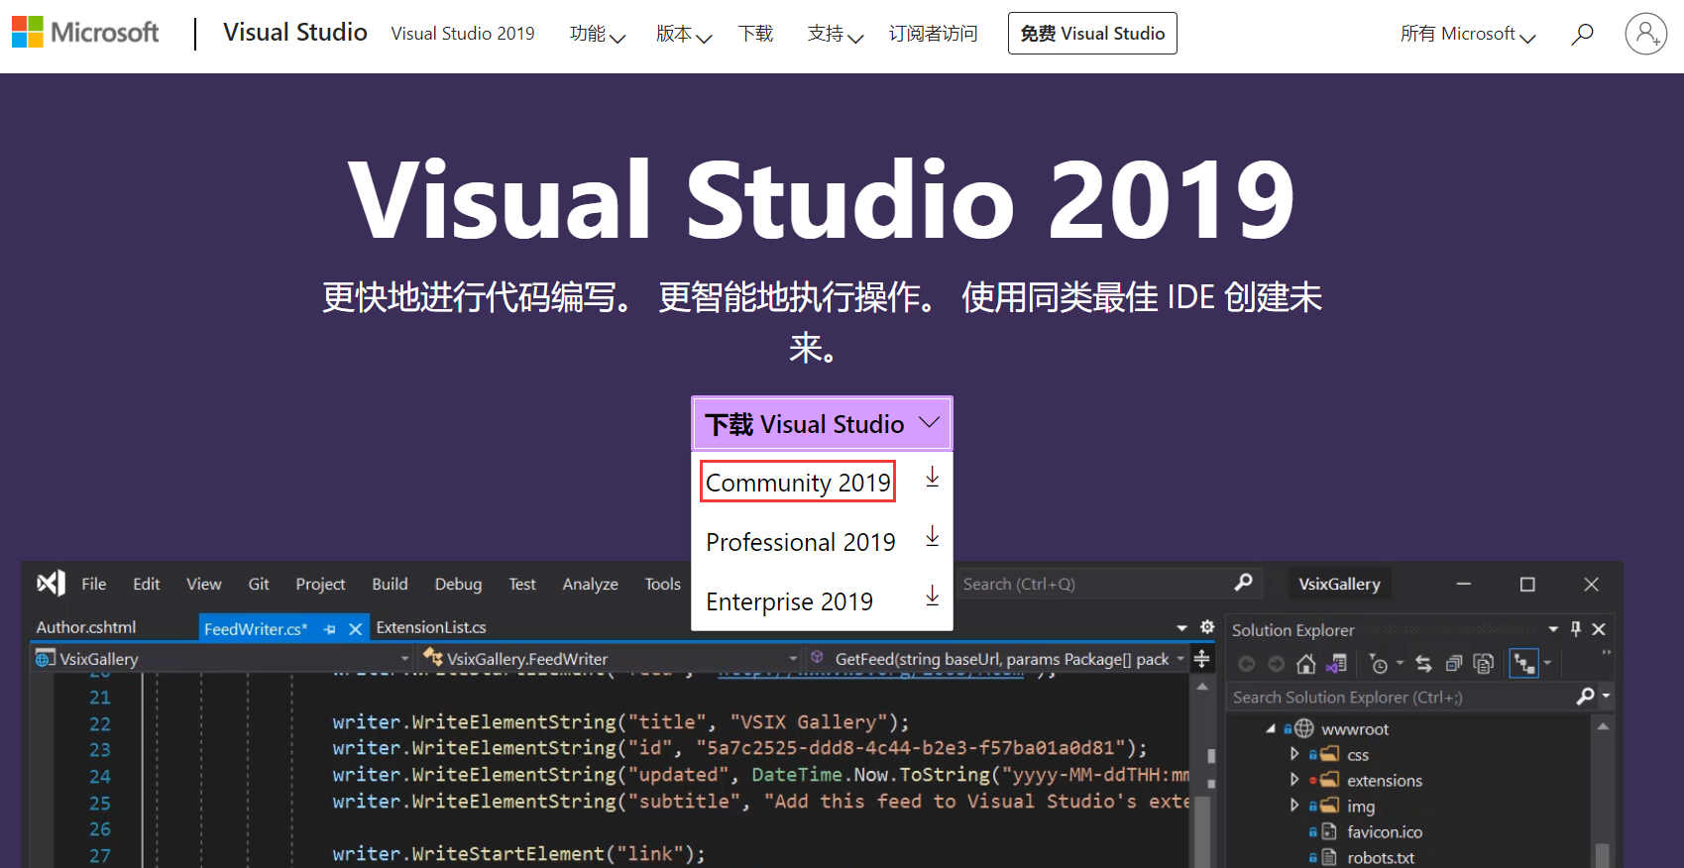Click download arrow next to Enterprise 2019

click(x=932, y=597)
